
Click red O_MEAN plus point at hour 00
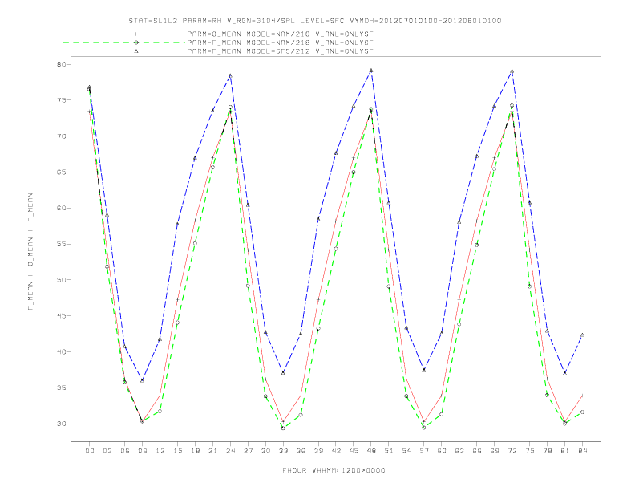coord(90,112)
